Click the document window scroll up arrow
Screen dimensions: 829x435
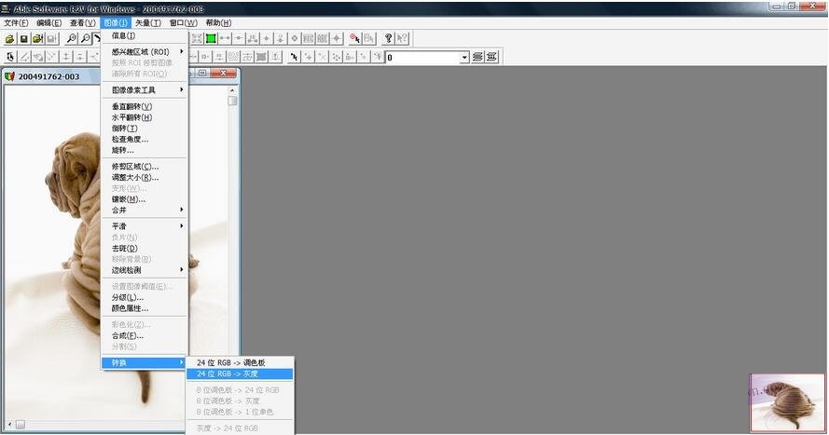click(232, 90)
